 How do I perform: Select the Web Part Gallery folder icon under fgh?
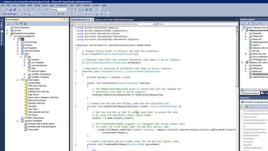(29, 71)
